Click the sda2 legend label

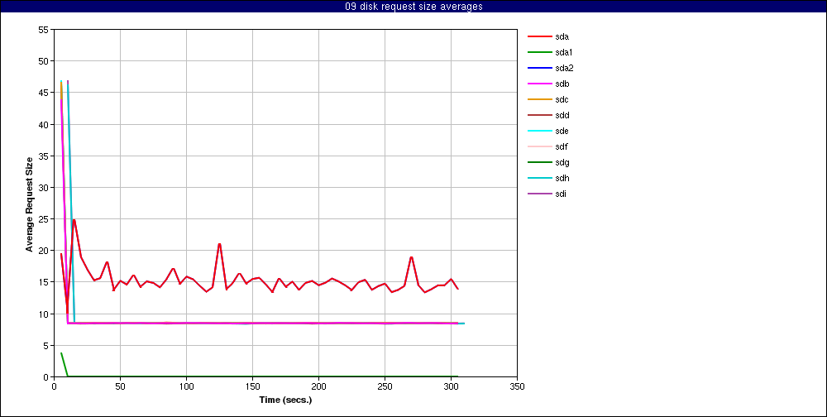tap(564, 68)
